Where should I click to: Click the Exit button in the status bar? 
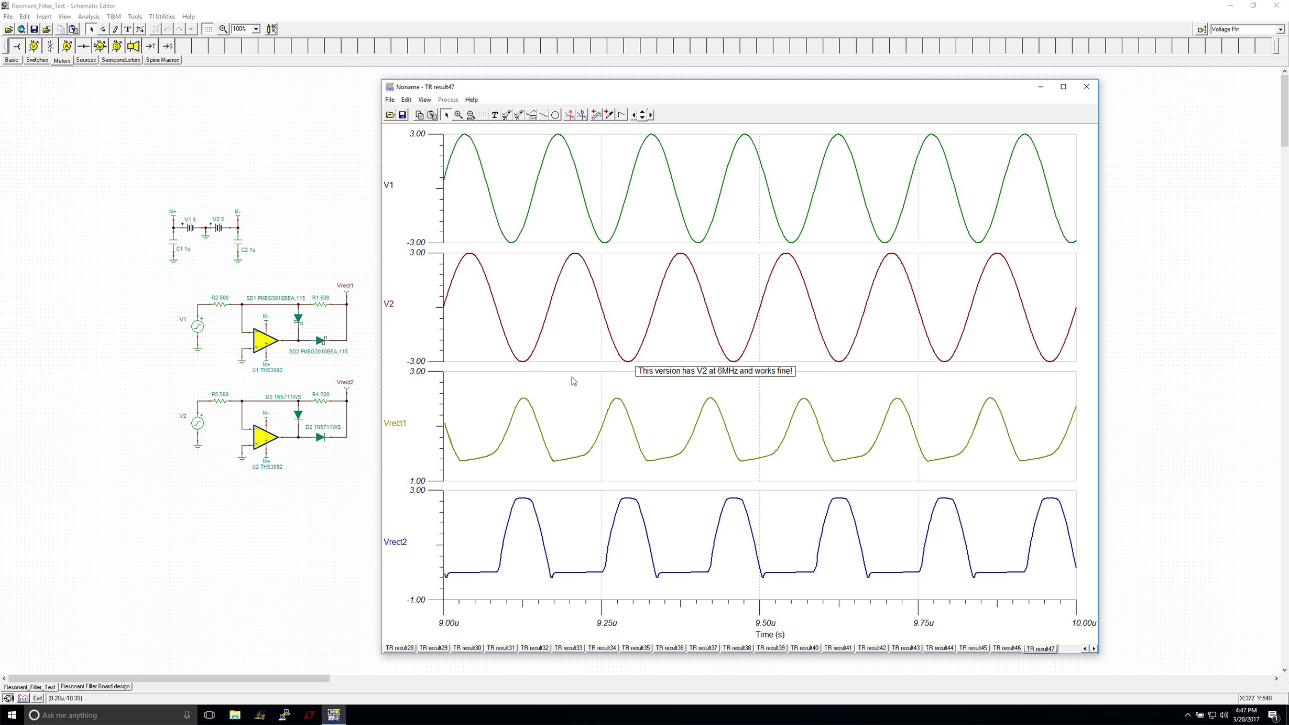(x=38, y=698)
